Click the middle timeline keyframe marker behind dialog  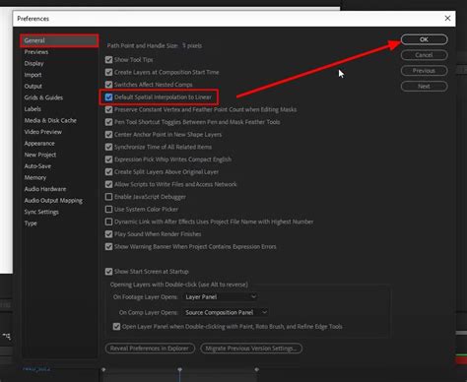pos(179,370)
